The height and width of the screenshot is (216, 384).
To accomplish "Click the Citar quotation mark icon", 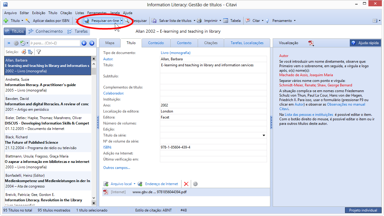I will tap(248, 21).
